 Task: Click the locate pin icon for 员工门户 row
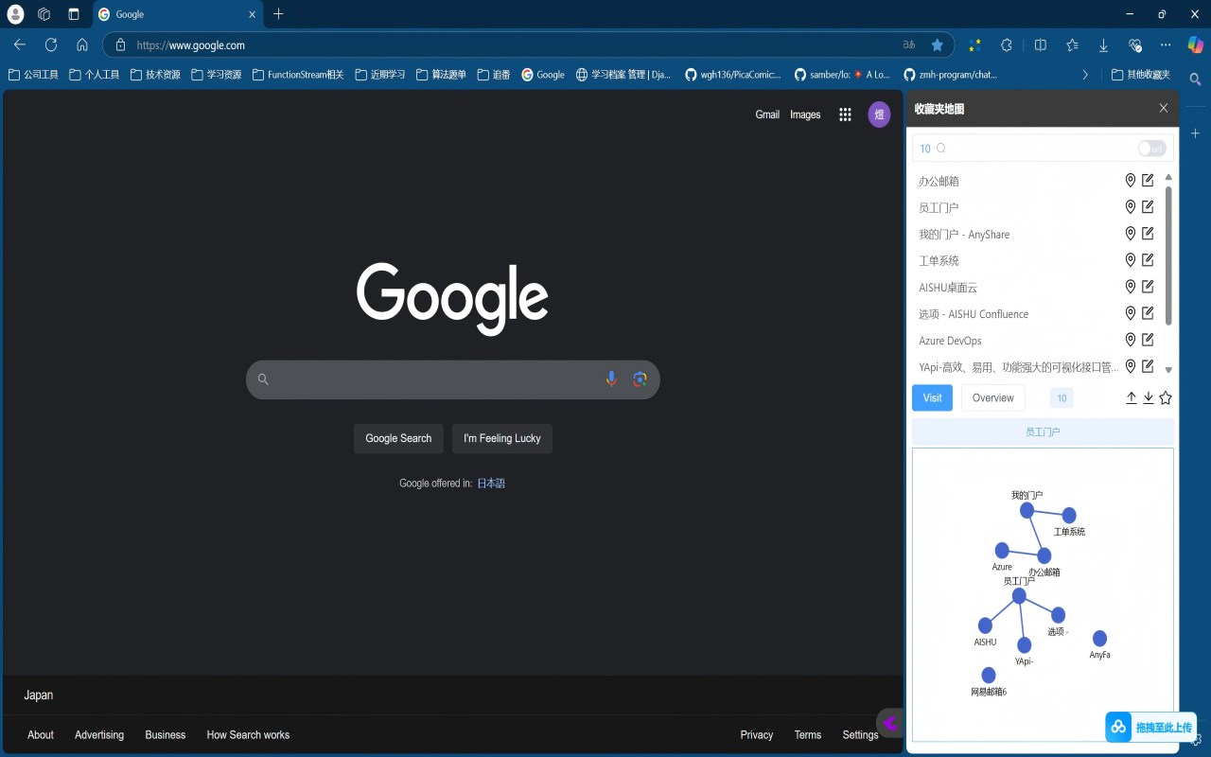coord(1130,206)
